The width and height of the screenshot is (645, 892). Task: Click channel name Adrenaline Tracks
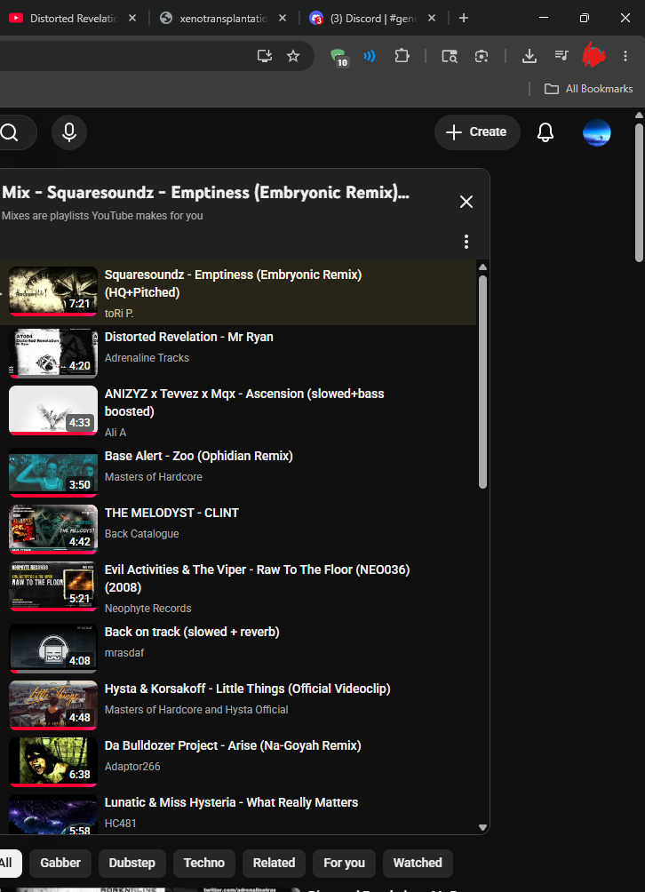pos(147,358)
